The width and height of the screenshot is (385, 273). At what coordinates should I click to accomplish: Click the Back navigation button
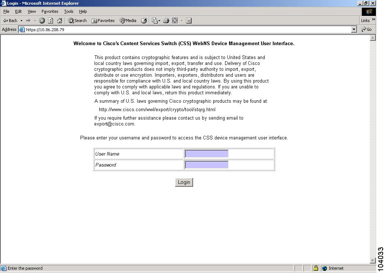pos(10,21)
